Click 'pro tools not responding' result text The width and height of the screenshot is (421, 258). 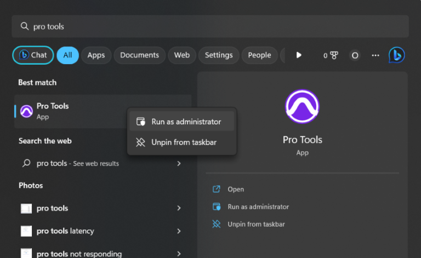point(79,254)
